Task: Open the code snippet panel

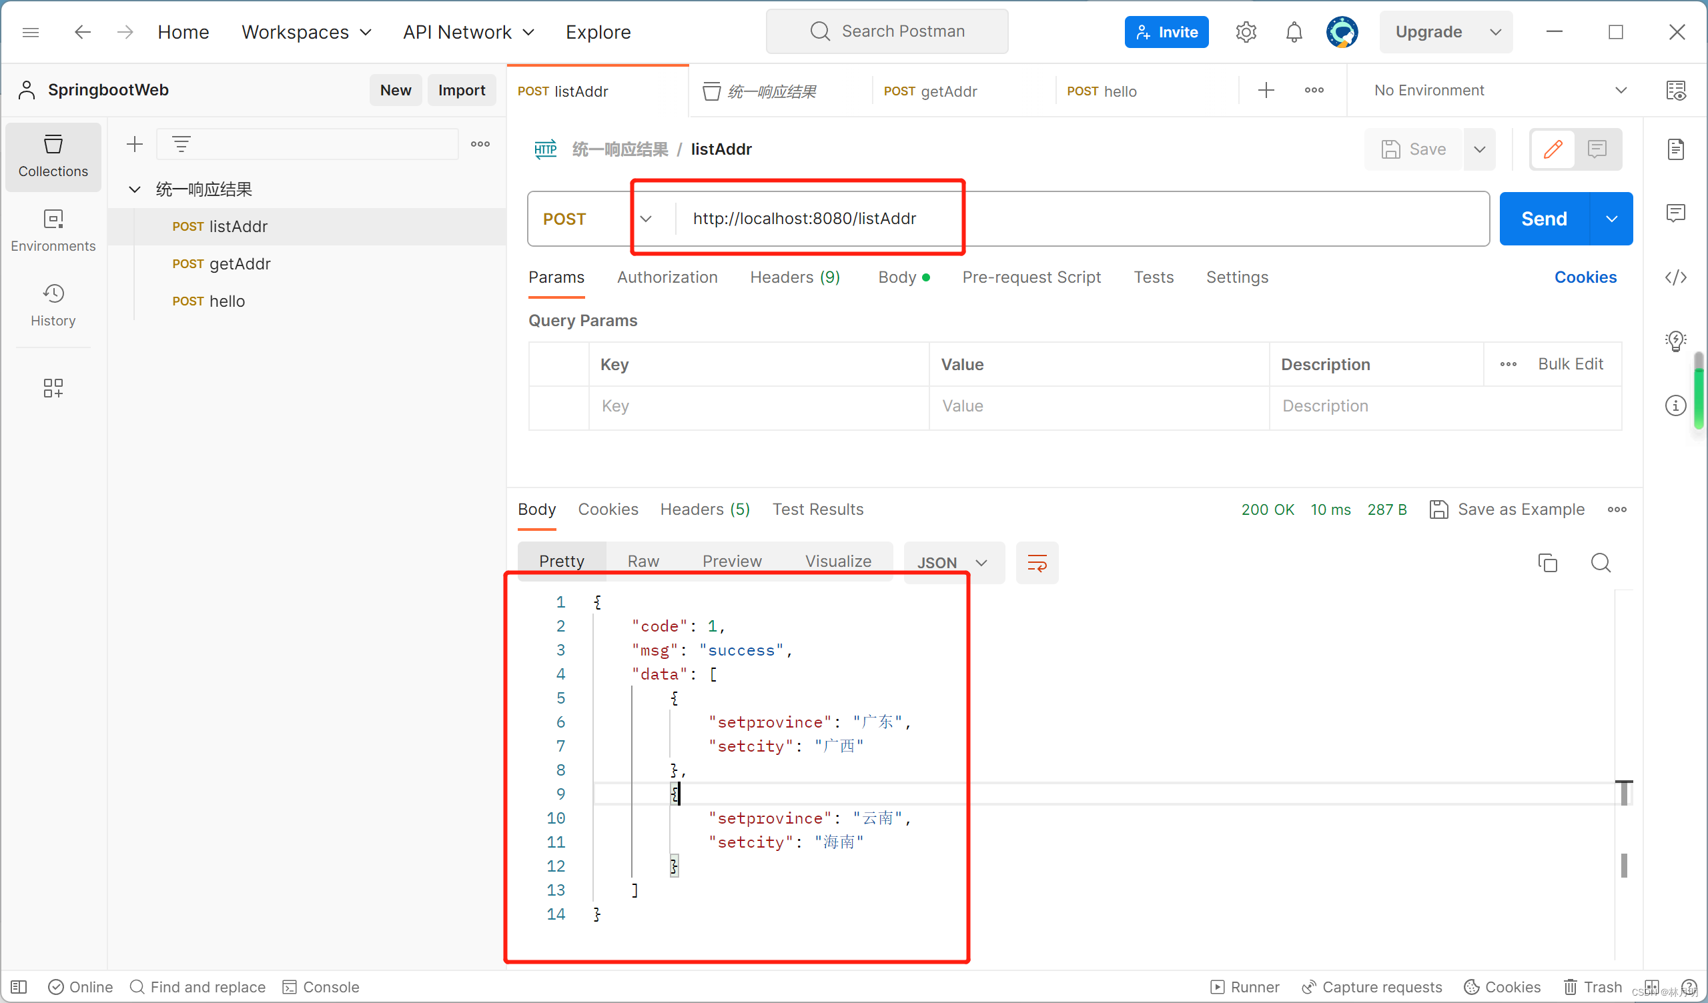Action: (x=1677, y=277)
